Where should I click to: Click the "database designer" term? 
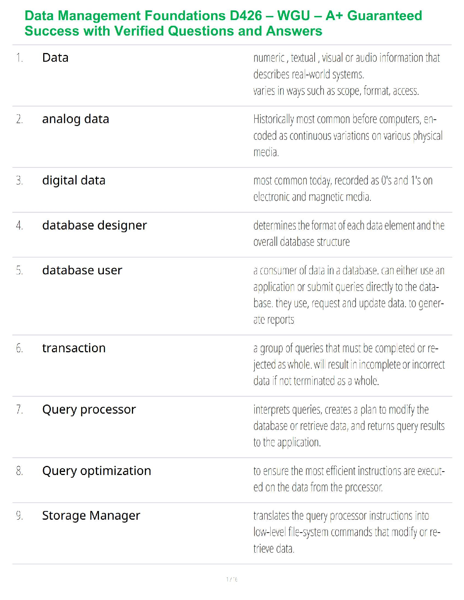(x=94, y=225)
